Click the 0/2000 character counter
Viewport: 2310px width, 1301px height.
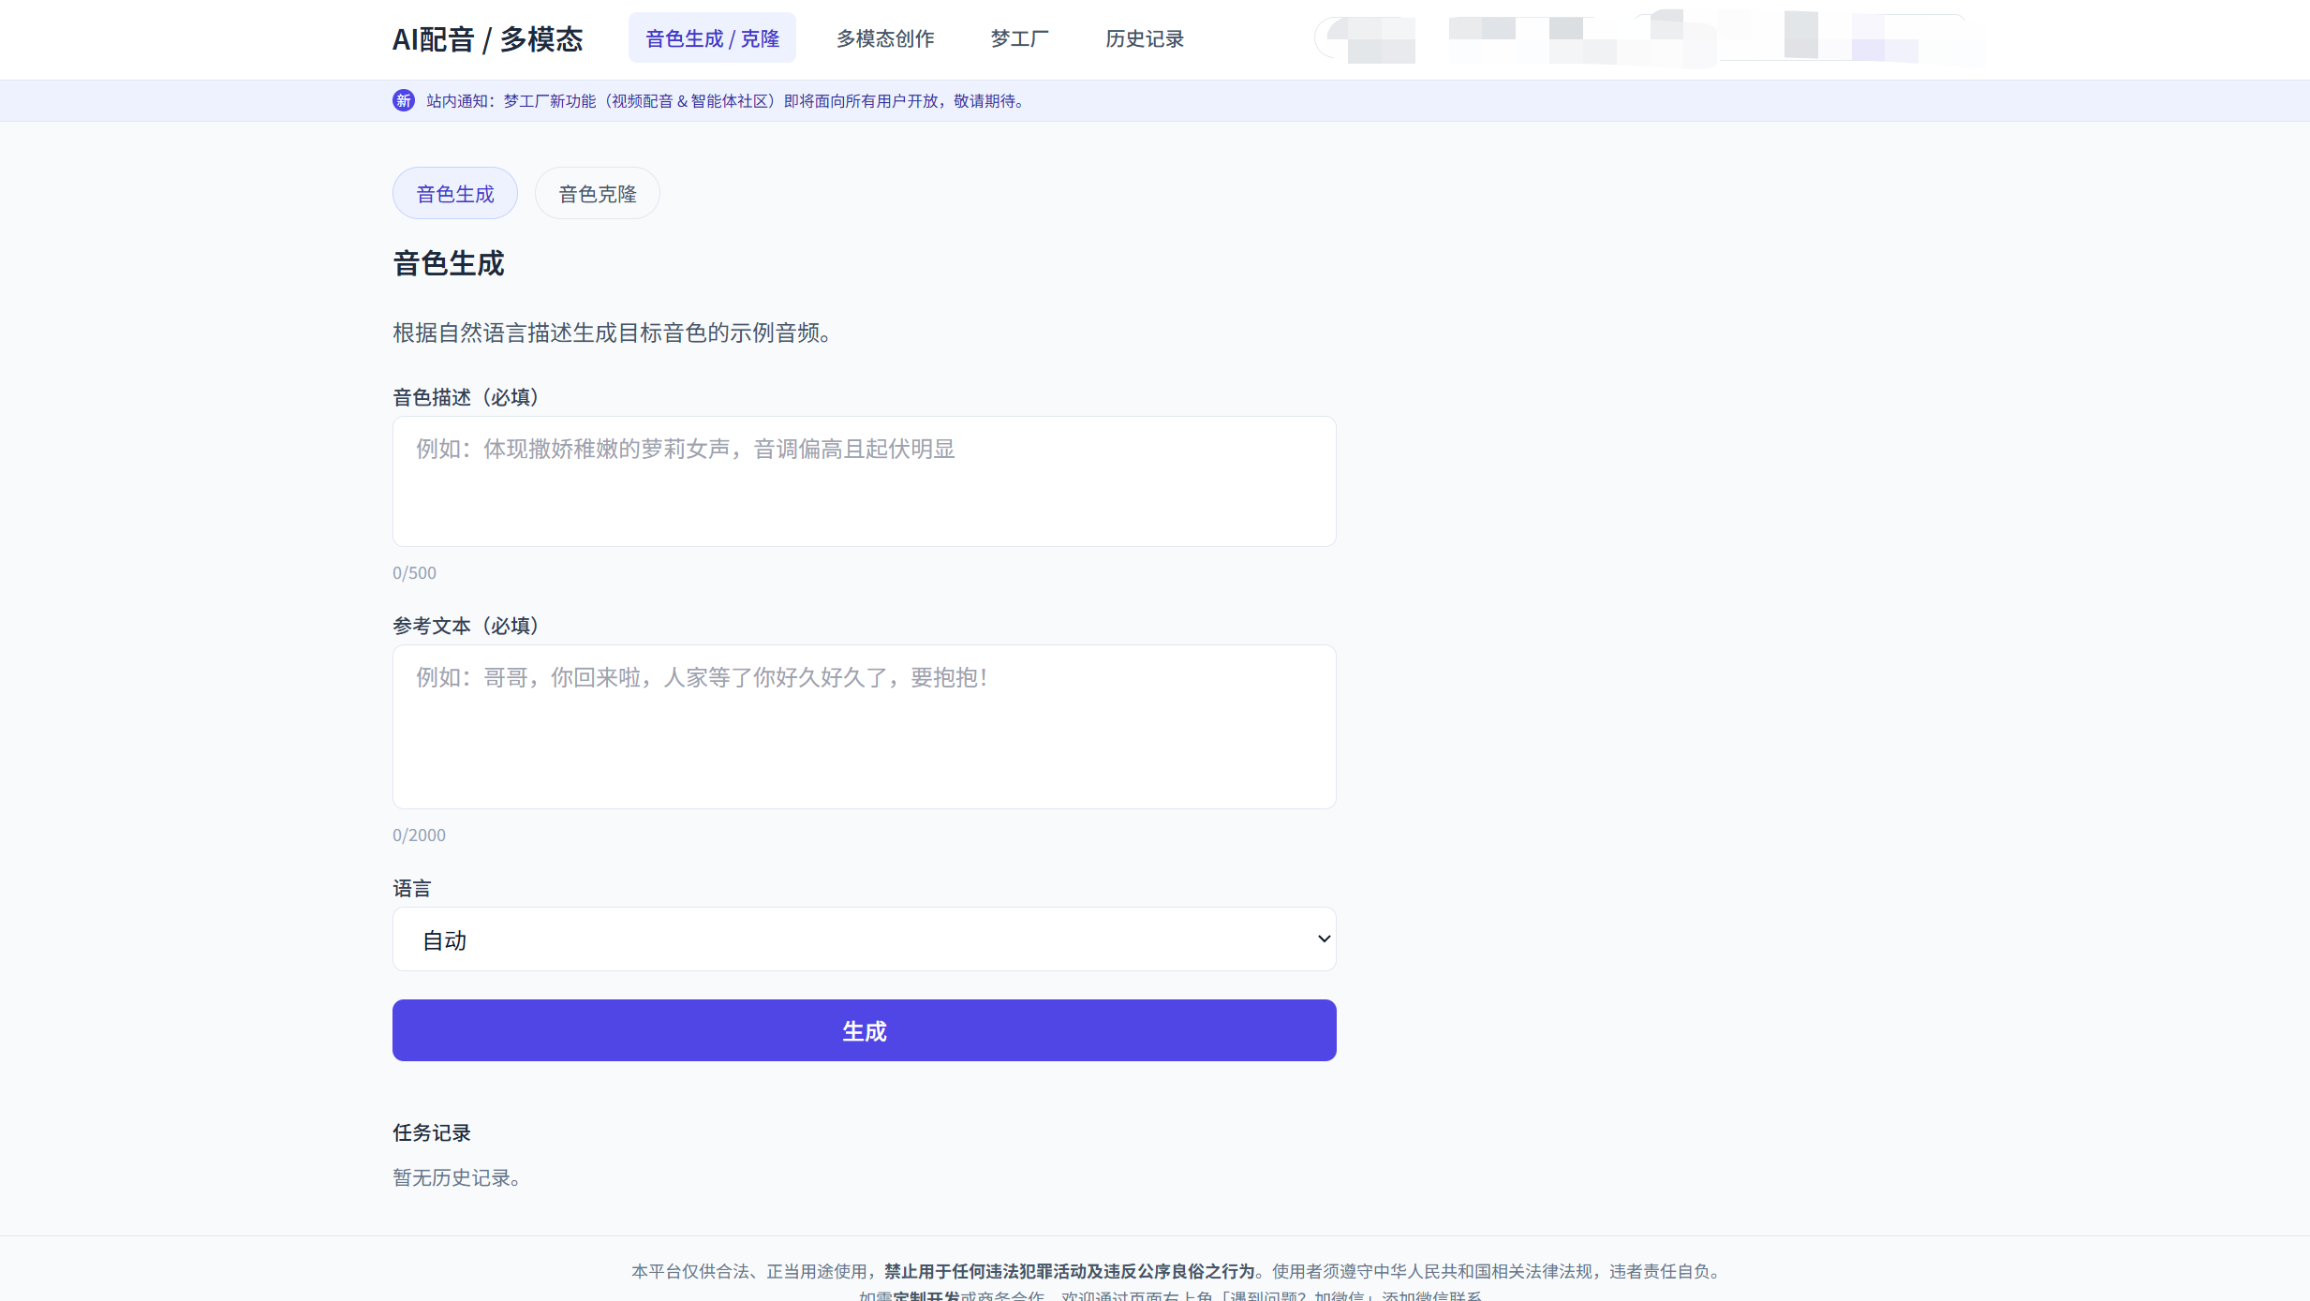(x=419, y=835)
